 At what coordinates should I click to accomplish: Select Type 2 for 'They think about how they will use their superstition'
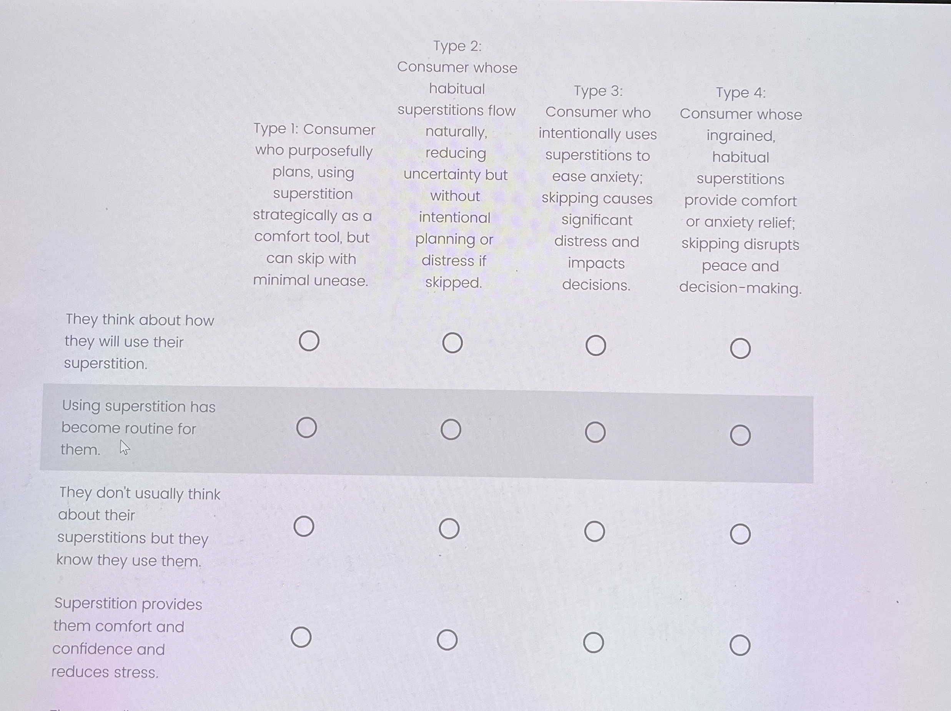pos(452,343)
